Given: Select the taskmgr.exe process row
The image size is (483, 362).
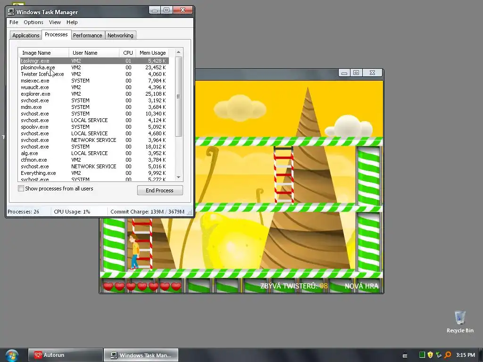Looking at the screenshot, I should coord(94,61).
